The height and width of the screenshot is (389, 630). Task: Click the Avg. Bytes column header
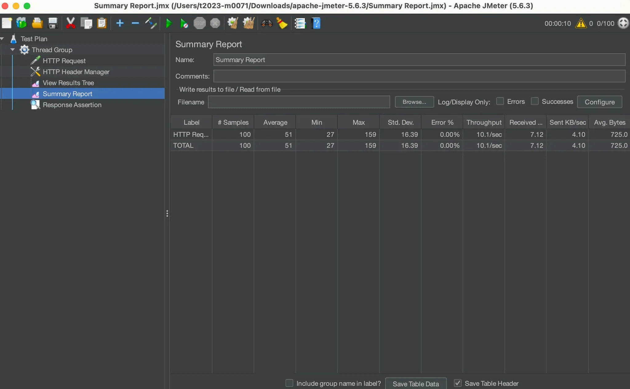[x=609, y=122]
